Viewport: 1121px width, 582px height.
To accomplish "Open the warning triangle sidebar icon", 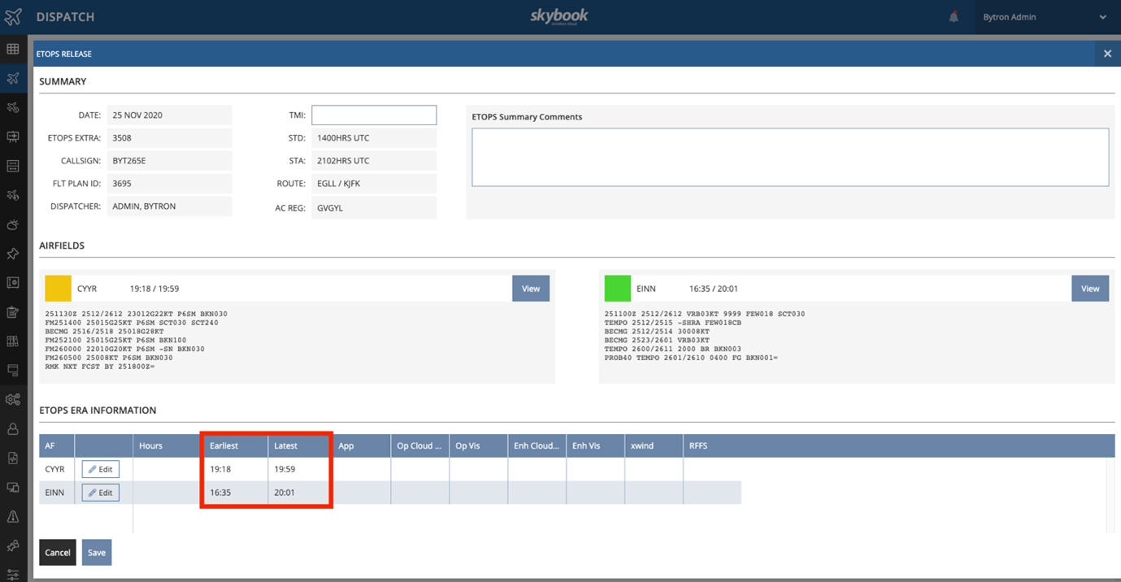I will point(13,517).
